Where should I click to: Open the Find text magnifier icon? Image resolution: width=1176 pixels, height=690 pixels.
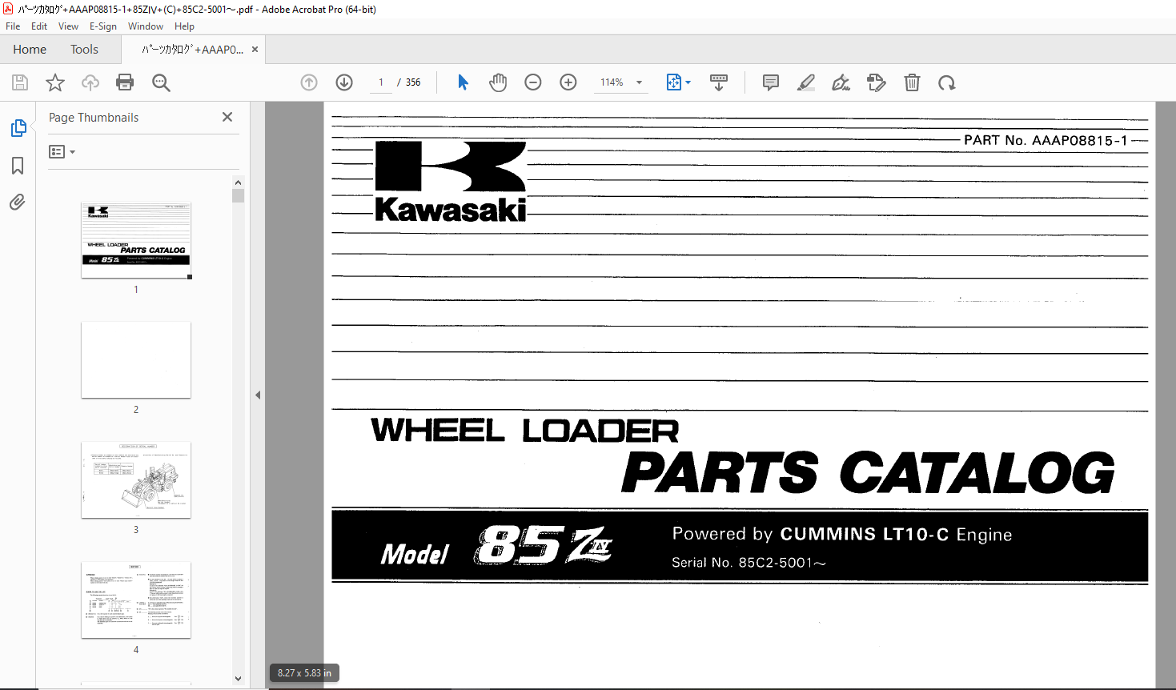click(161, 82)
